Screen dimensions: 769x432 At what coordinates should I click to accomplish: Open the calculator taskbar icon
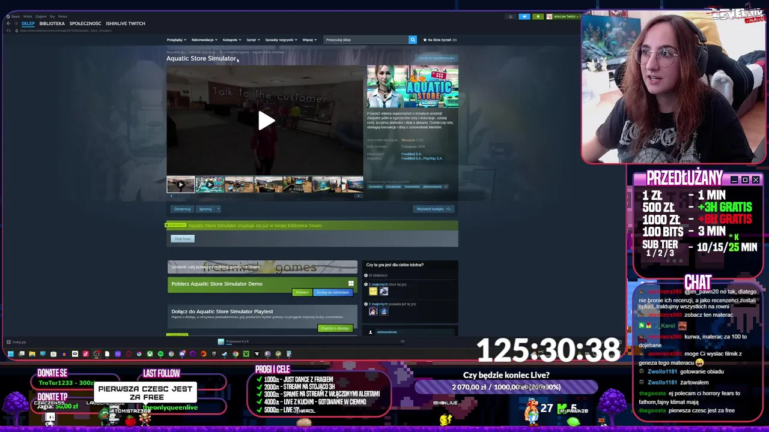tap(289, 354)
